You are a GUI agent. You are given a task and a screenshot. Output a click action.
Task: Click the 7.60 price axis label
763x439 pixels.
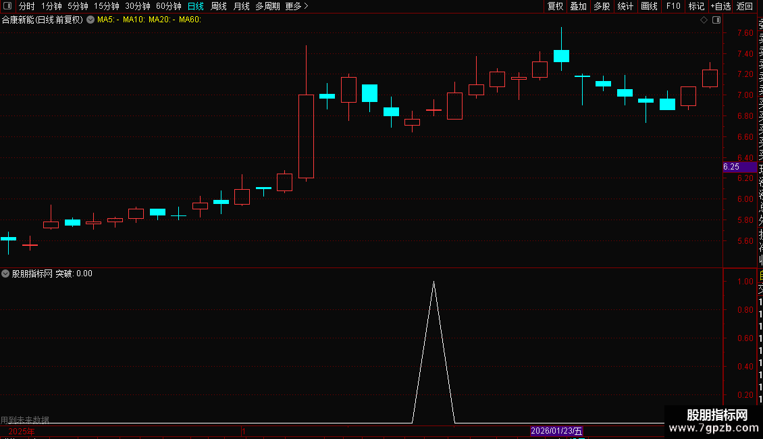[x=745, y=33]
